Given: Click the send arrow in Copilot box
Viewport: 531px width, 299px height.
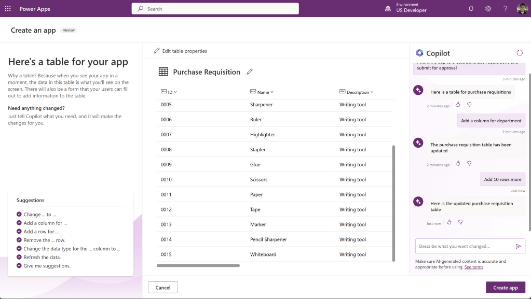Looking at the screenshot, I should click(518, 246).
